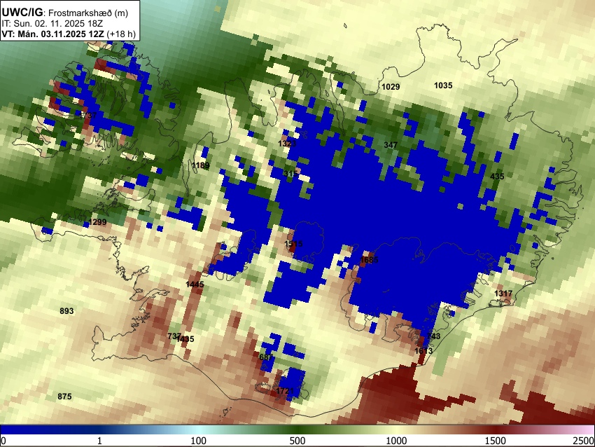Click the legend label 1000

(x=396, y=441)
